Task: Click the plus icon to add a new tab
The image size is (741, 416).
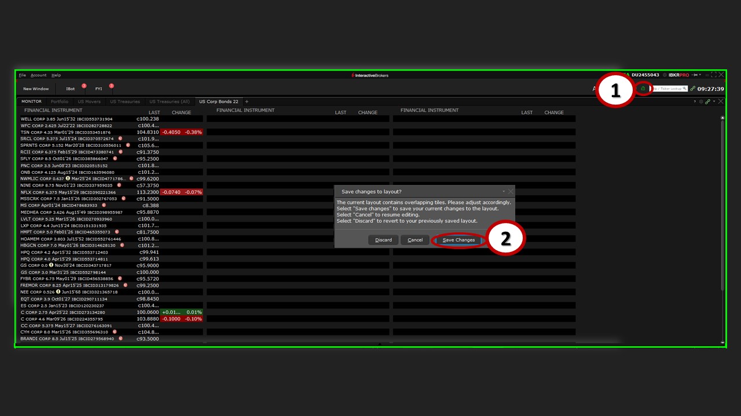Action: [247, 102]
